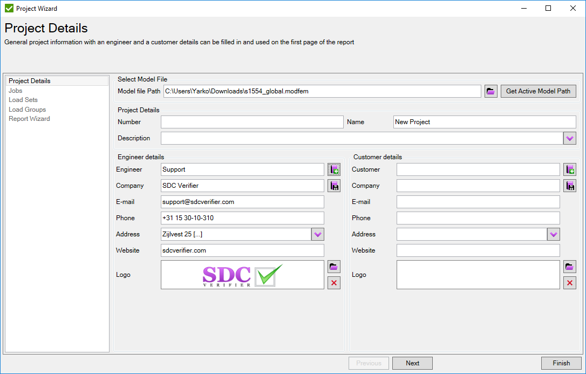Expand the project Description dropdown

point(570,138)
